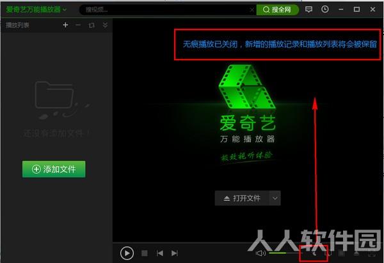Screen dimensions: 384x263
Task: Expand the arrow next to 打开文件
Action: pyautogui.click(x=275, y=198)
